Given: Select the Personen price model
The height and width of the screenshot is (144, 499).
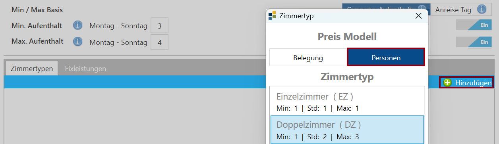Looking at the screenshot, I should tap(386, 58).
